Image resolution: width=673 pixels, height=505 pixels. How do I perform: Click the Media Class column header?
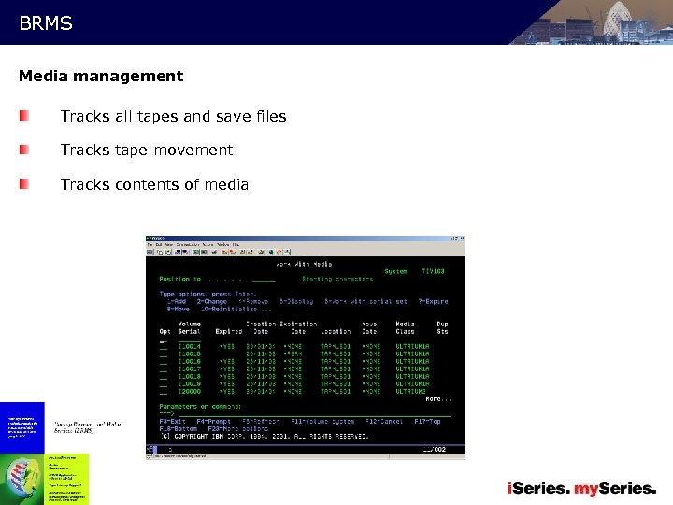coord(405,327)
